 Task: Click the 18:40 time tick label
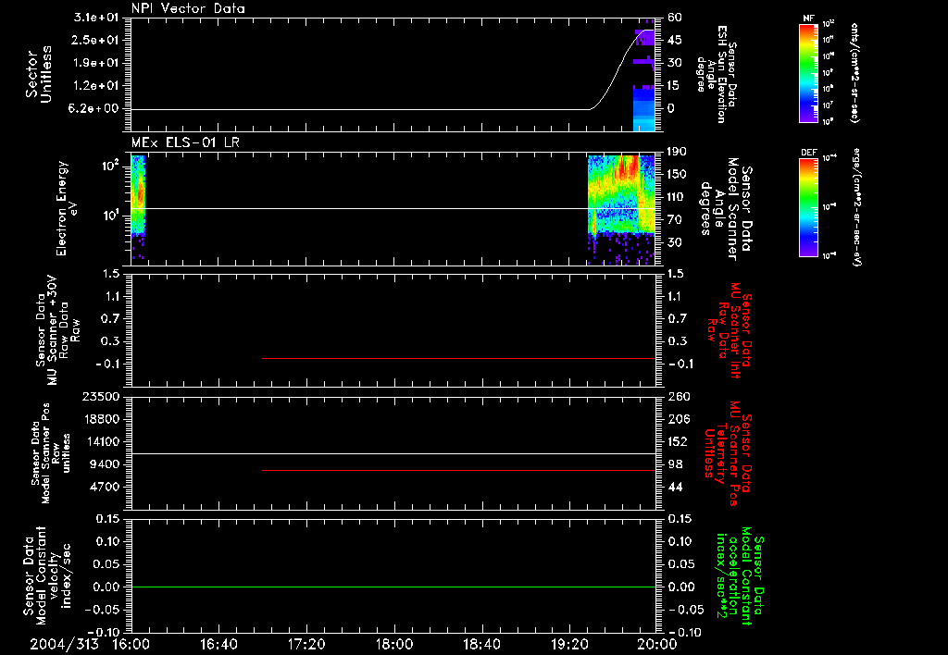tap(481, 644)
